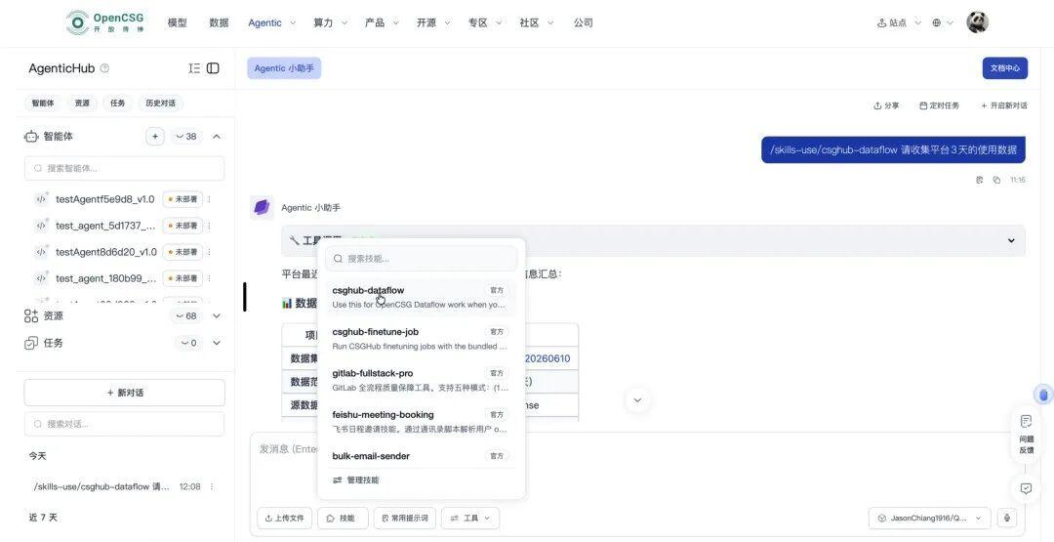Screen dimensions: 1054x542
Task: Open the Agentic menu
Action: point(271,22)
